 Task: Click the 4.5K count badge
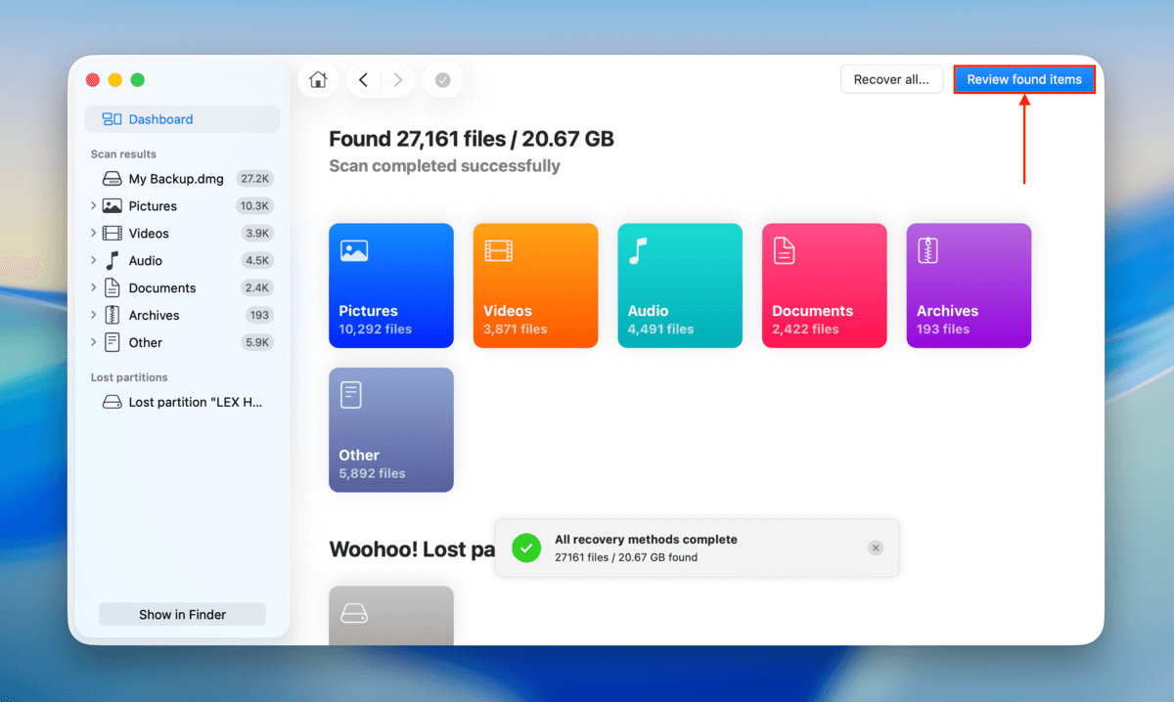pos(258,261)
